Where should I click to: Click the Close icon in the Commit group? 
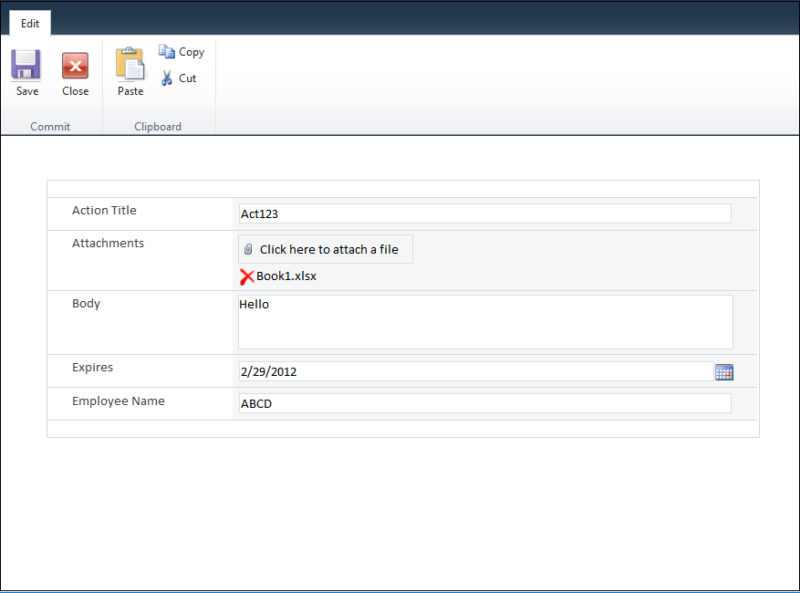pos(75,66)
